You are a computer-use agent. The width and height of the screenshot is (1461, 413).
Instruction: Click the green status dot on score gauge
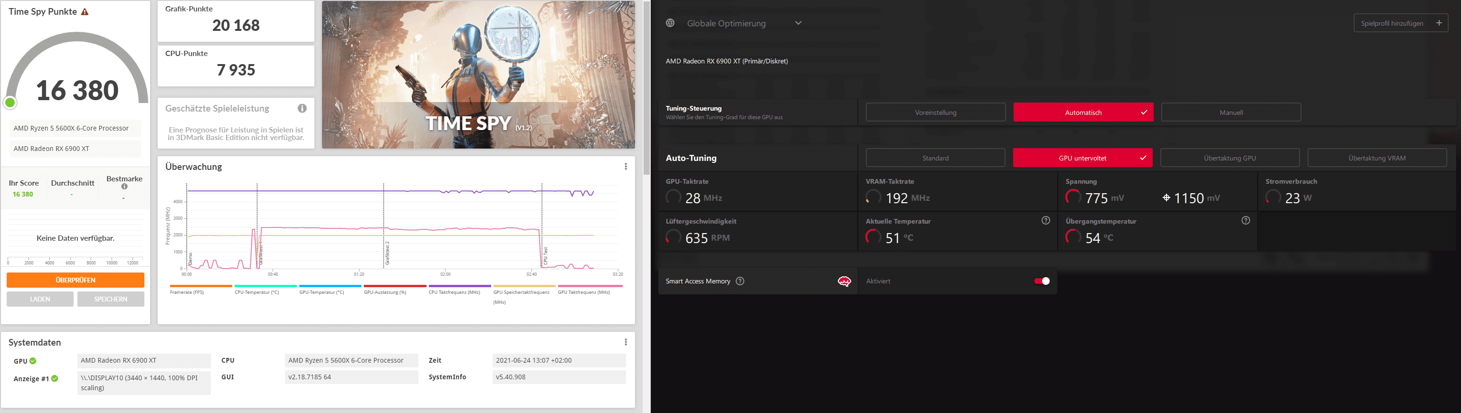click(x=10, y=103)
